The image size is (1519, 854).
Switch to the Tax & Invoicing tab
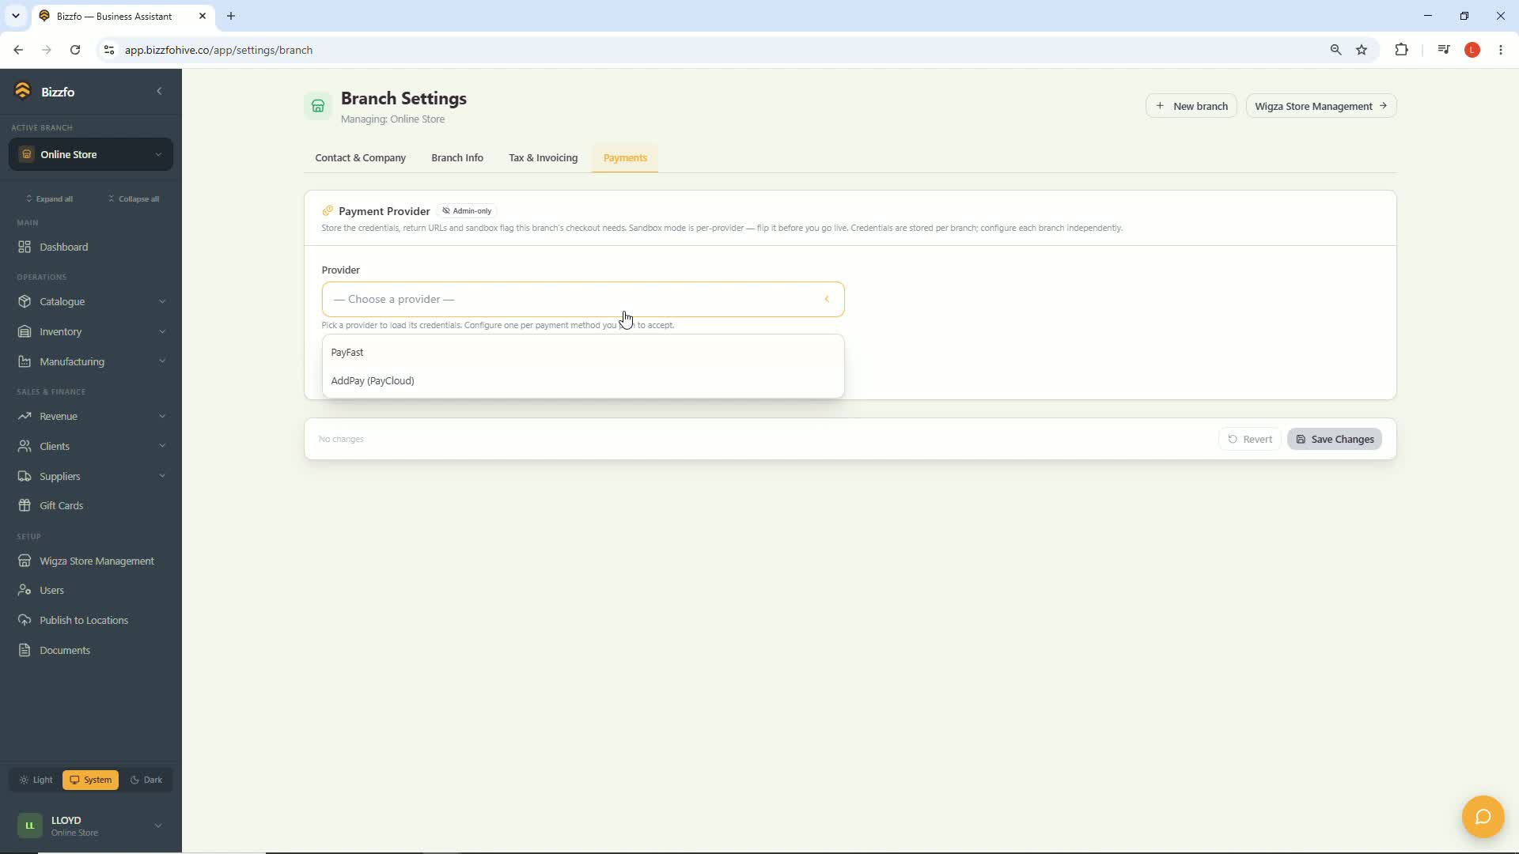(543, 158)
